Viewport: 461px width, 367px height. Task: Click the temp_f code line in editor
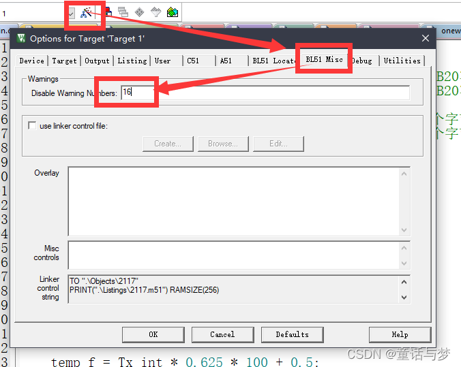[185, 362]
